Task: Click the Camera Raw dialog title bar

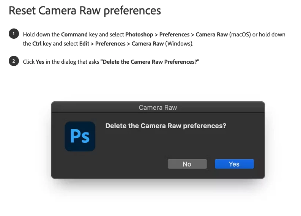Action: [x=158, y=107]
